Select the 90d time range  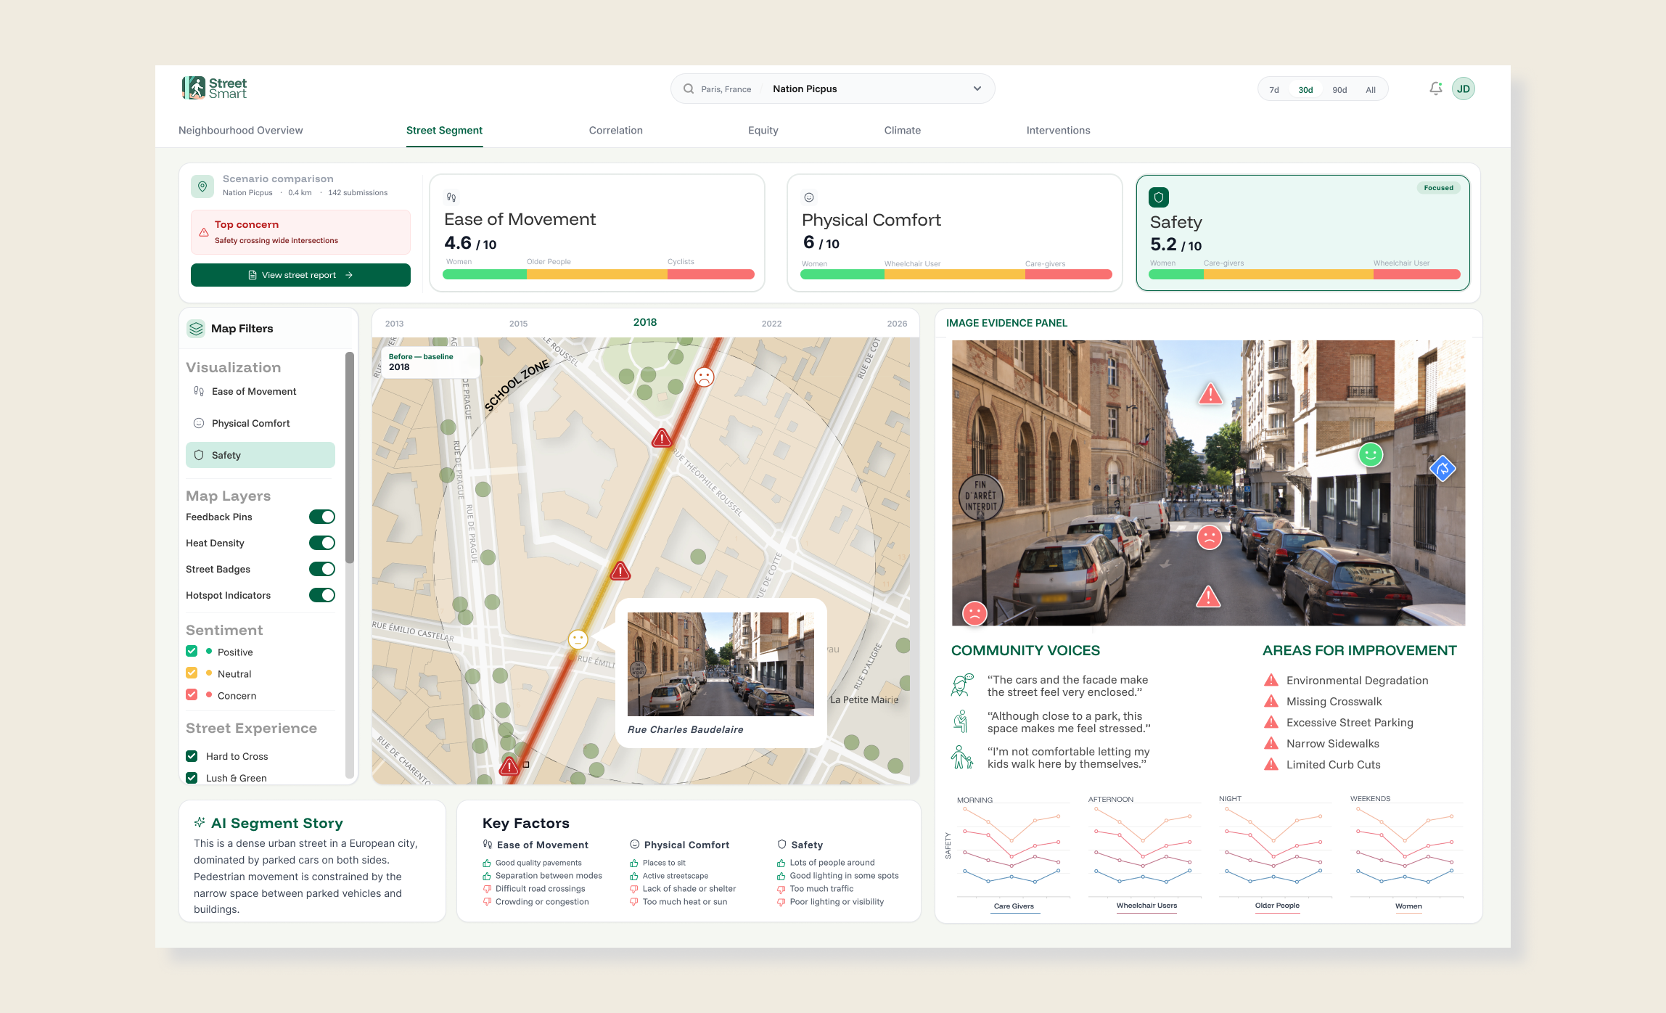coord(1339,90)
